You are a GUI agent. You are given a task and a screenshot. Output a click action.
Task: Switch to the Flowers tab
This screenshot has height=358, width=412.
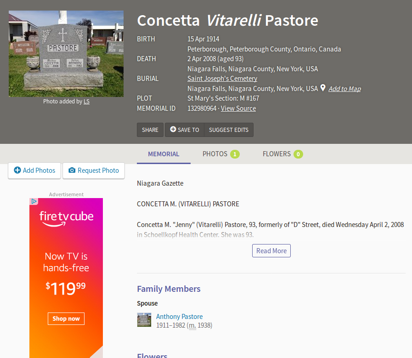click(x=277, y=154)
